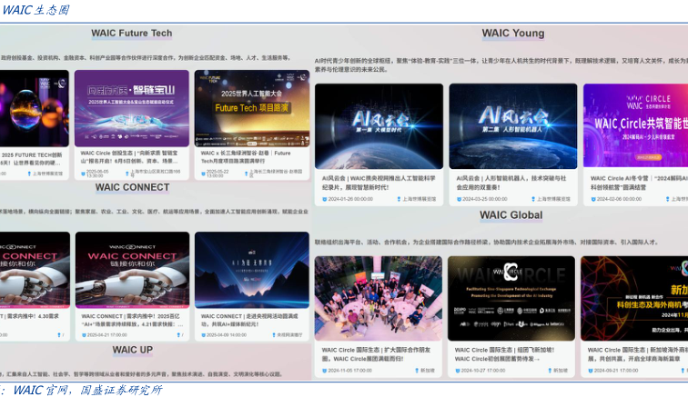Click the date icon beside 2024-01-26
The height and width of the screenshot is (407, 688).
pos(325,199)
